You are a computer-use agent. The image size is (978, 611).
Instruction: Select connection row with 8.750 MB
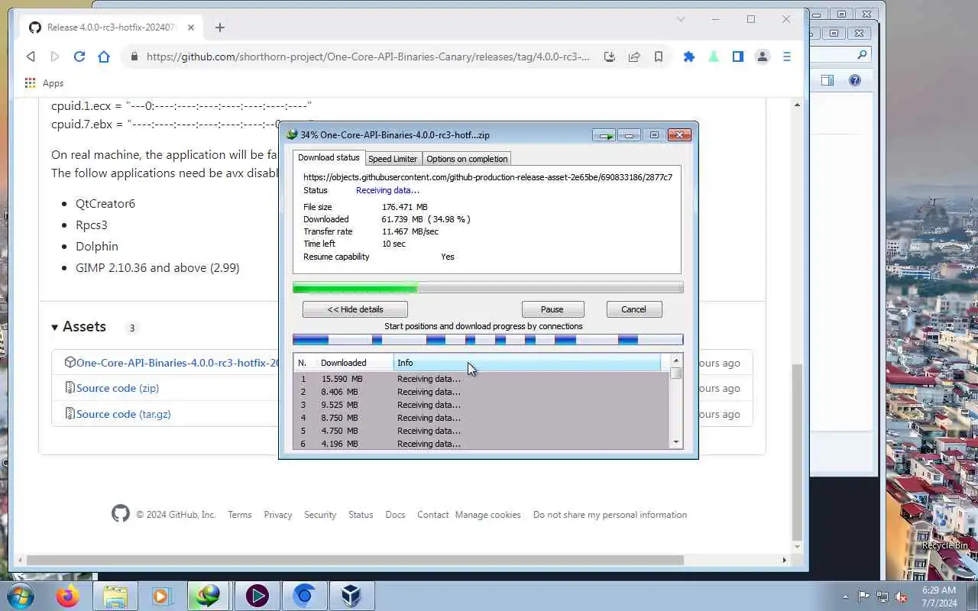pos(481,418)
